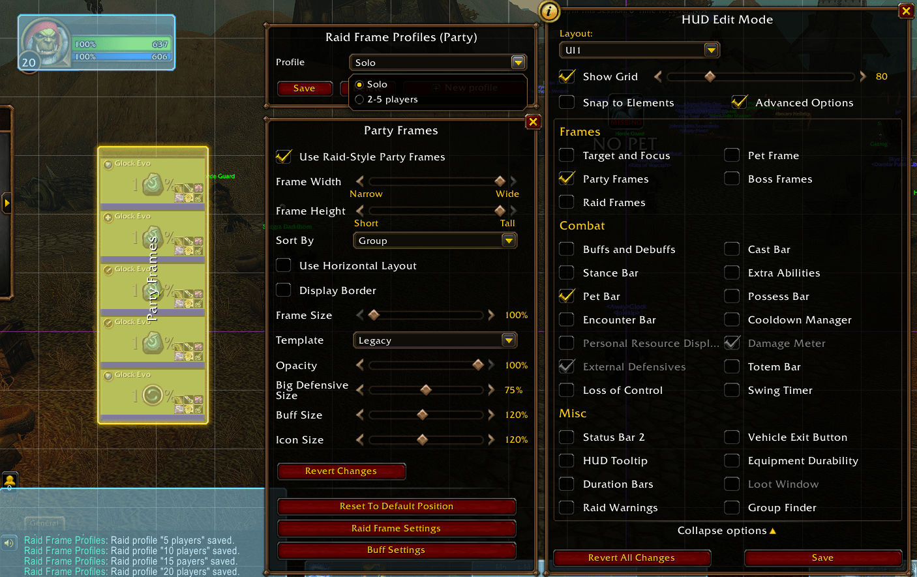This screenshot has height=577, width=917.
Task: Click the right arrow of grid spacing slider
Action: [x=863, y=76]
